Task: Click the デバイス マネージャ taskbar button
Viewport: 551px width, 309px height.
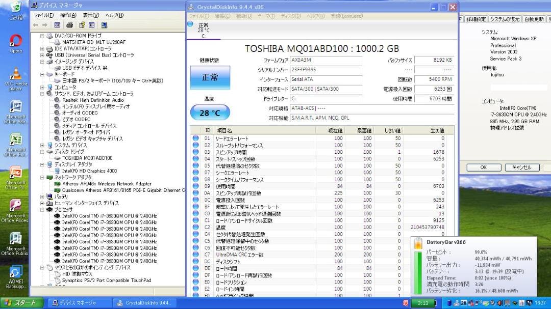Action: 80,303
